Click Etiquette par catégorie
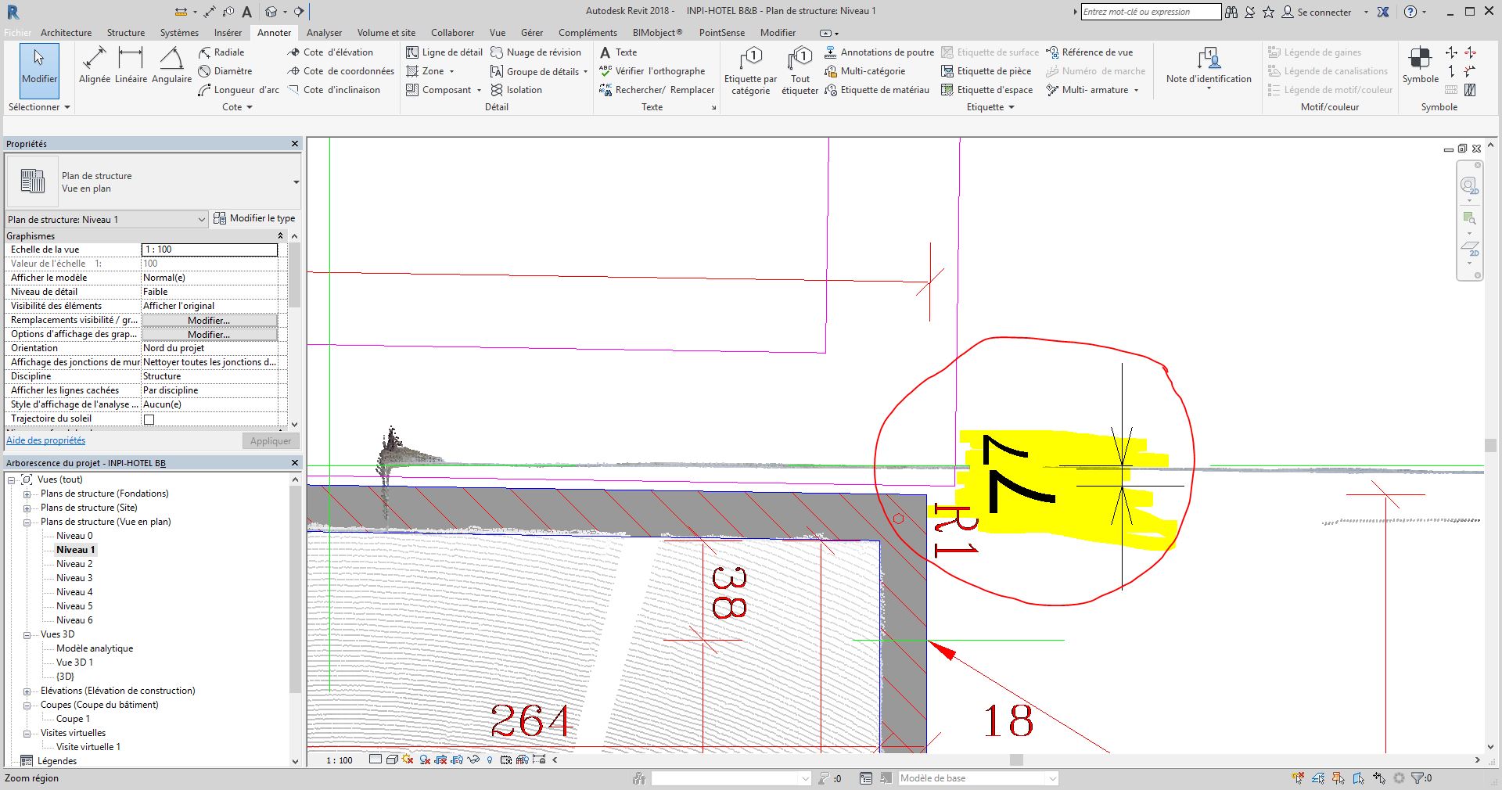The height and width of the screenshot is (790, 1502). click(750, 70)
